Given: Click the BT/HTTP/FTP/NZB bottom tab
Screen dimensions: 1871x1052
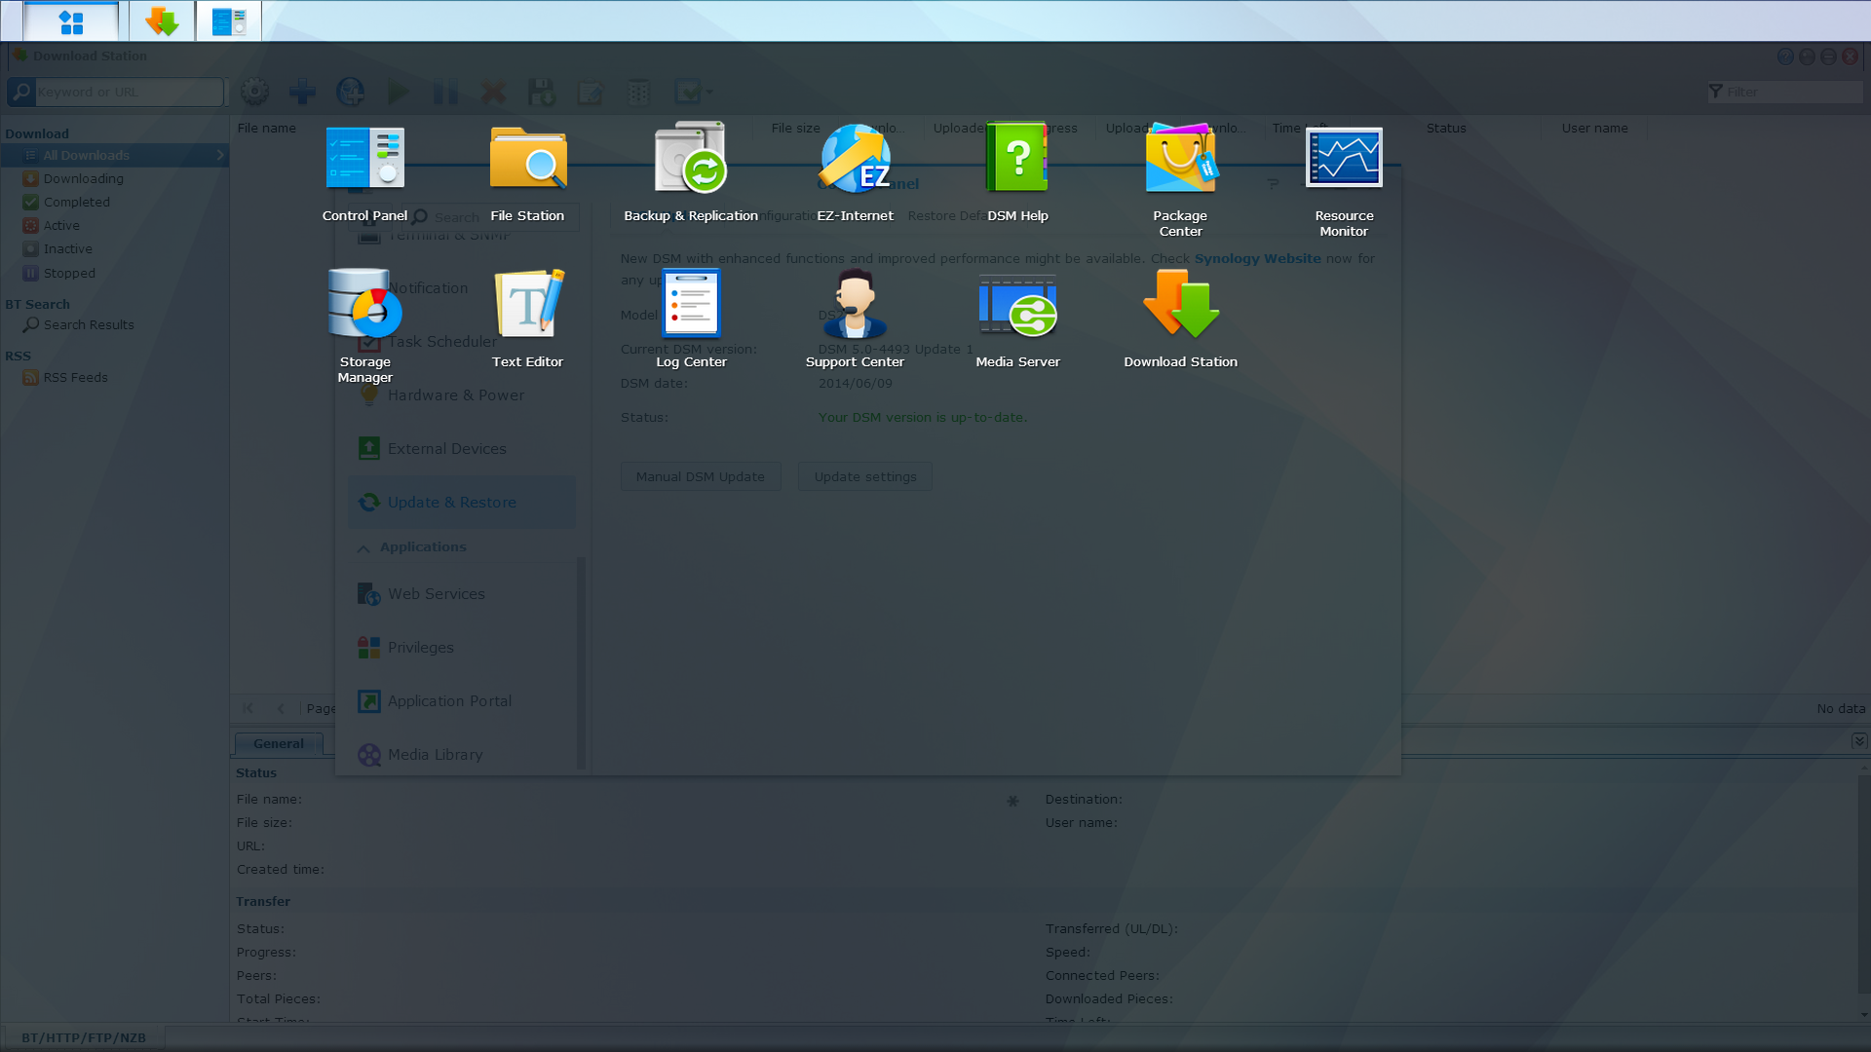Looking at the screenshot, I should (84, 1037).
